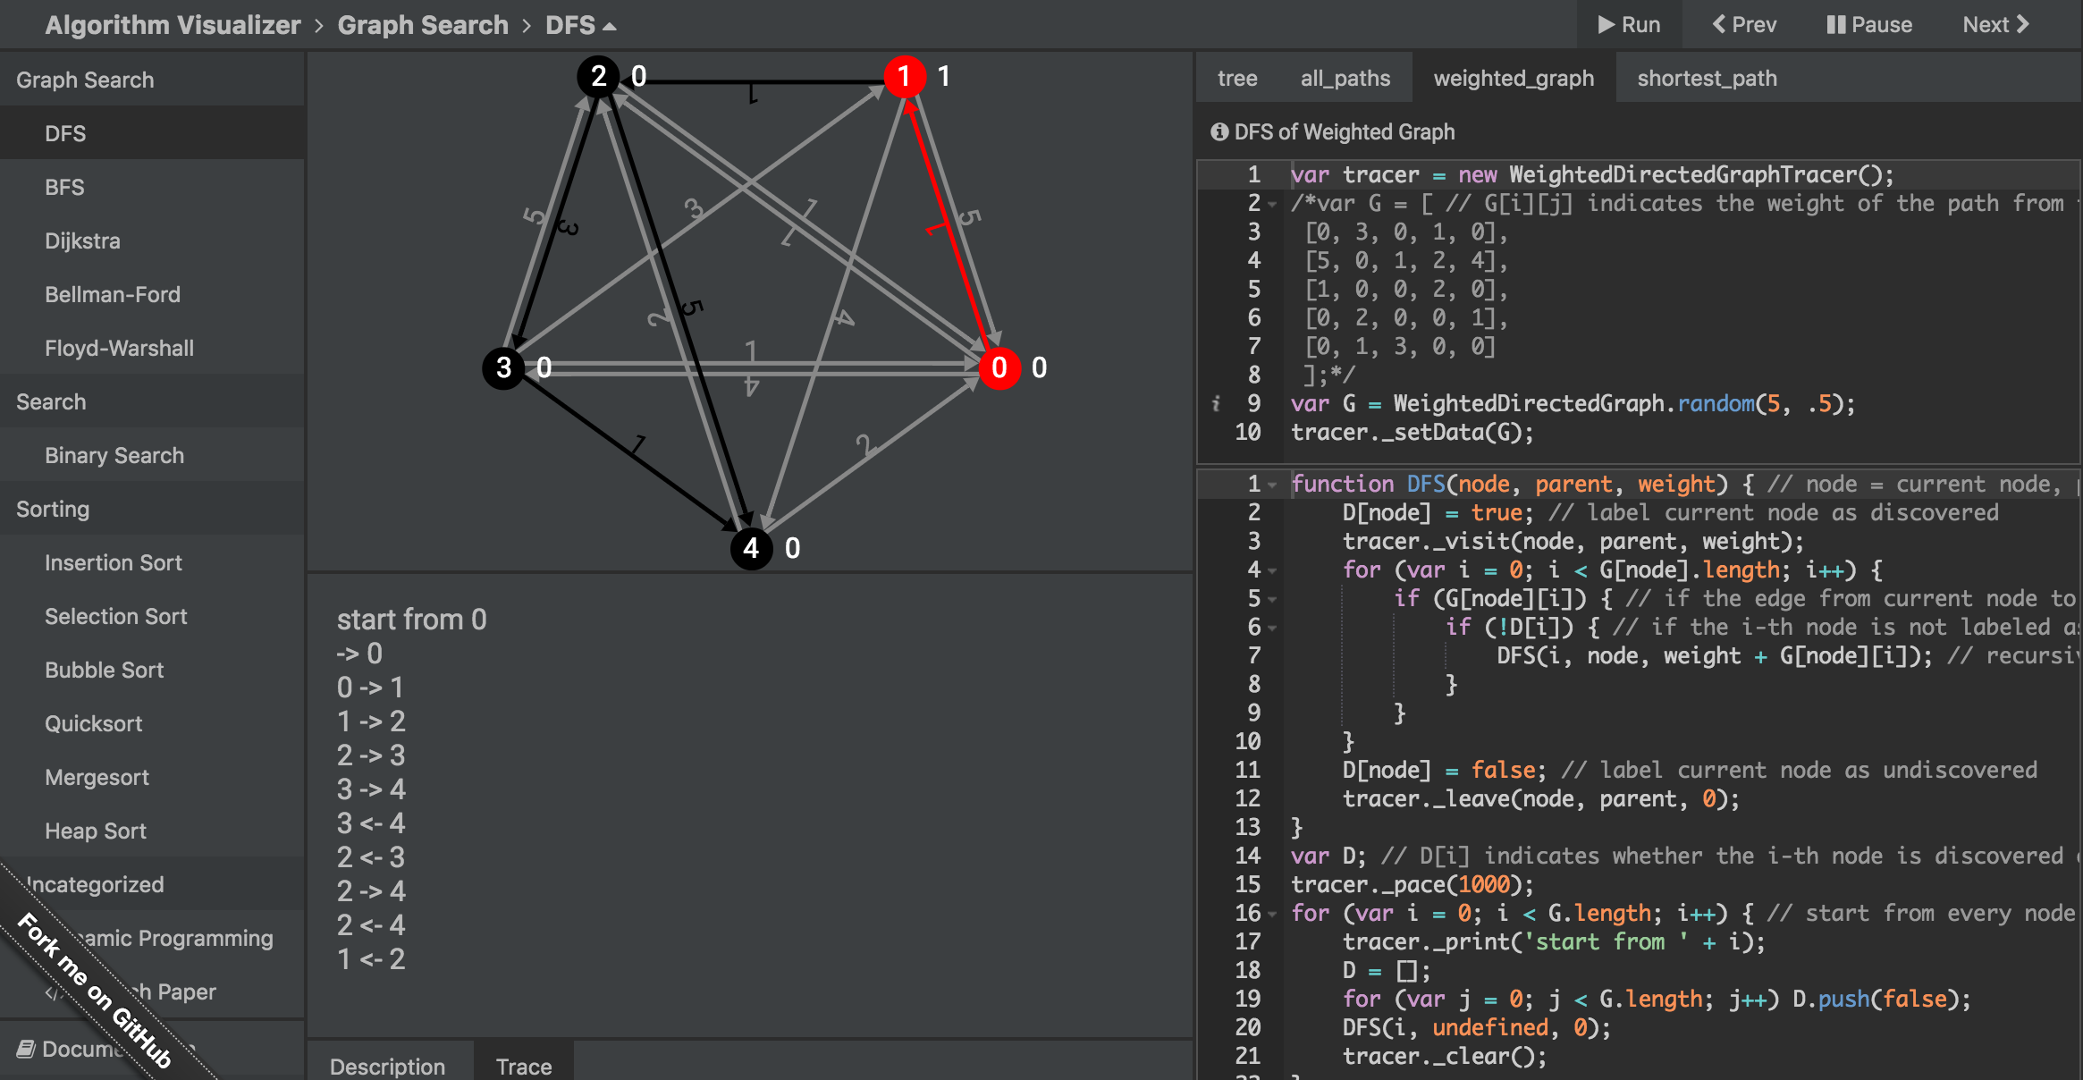This screenshot has width=2083, height=1080.
Task: Click the info icon beside DFS of Weighted Graph
Action: click(x=1219, y=132)
